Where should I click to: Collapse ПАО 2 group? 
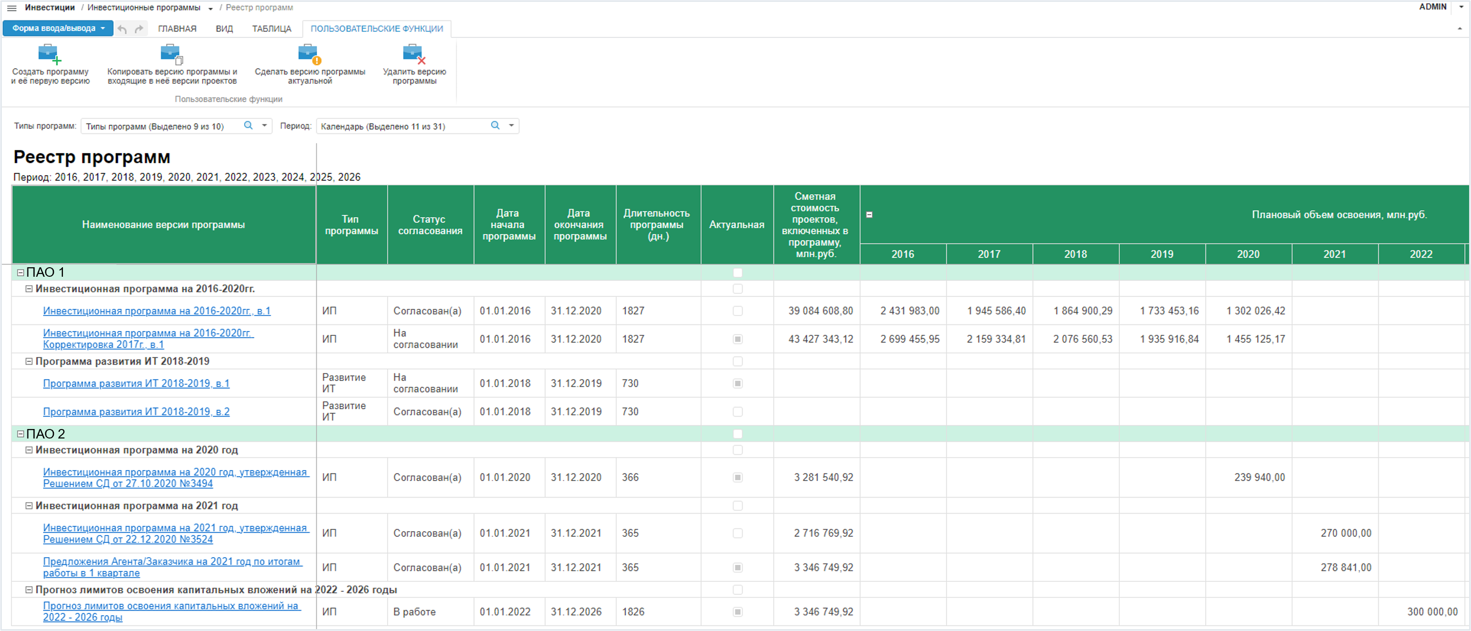coord(20,434)
